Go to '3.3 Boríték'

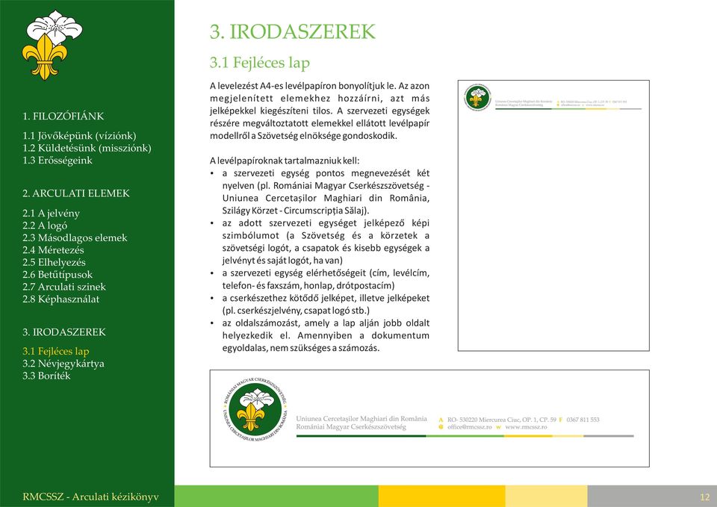(46, 376)
